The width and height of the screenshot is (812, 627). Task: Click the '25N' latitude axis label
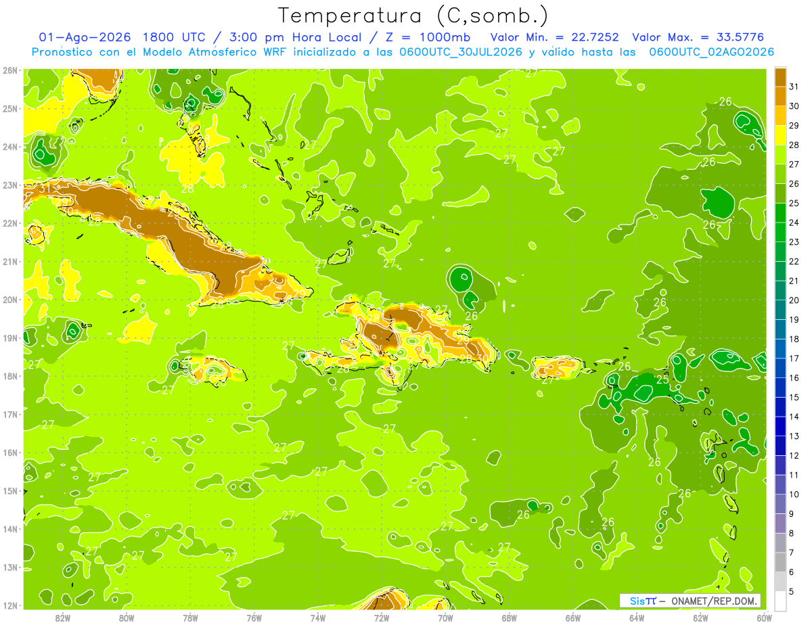(10, 108)
